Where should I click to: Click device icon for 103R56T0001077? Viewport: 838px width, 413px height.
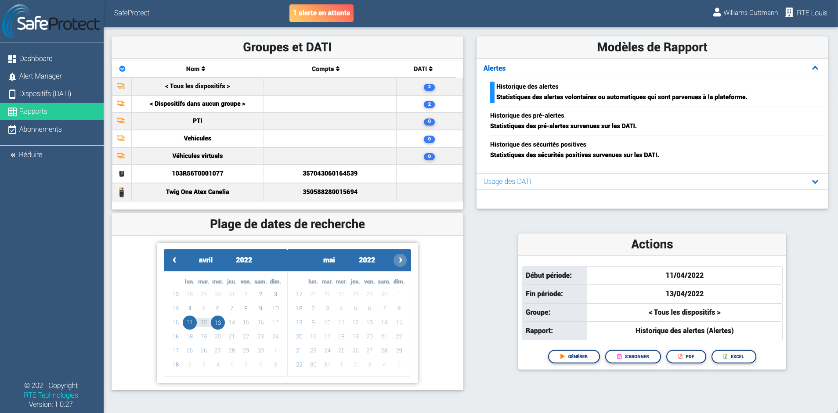[122, 174]
